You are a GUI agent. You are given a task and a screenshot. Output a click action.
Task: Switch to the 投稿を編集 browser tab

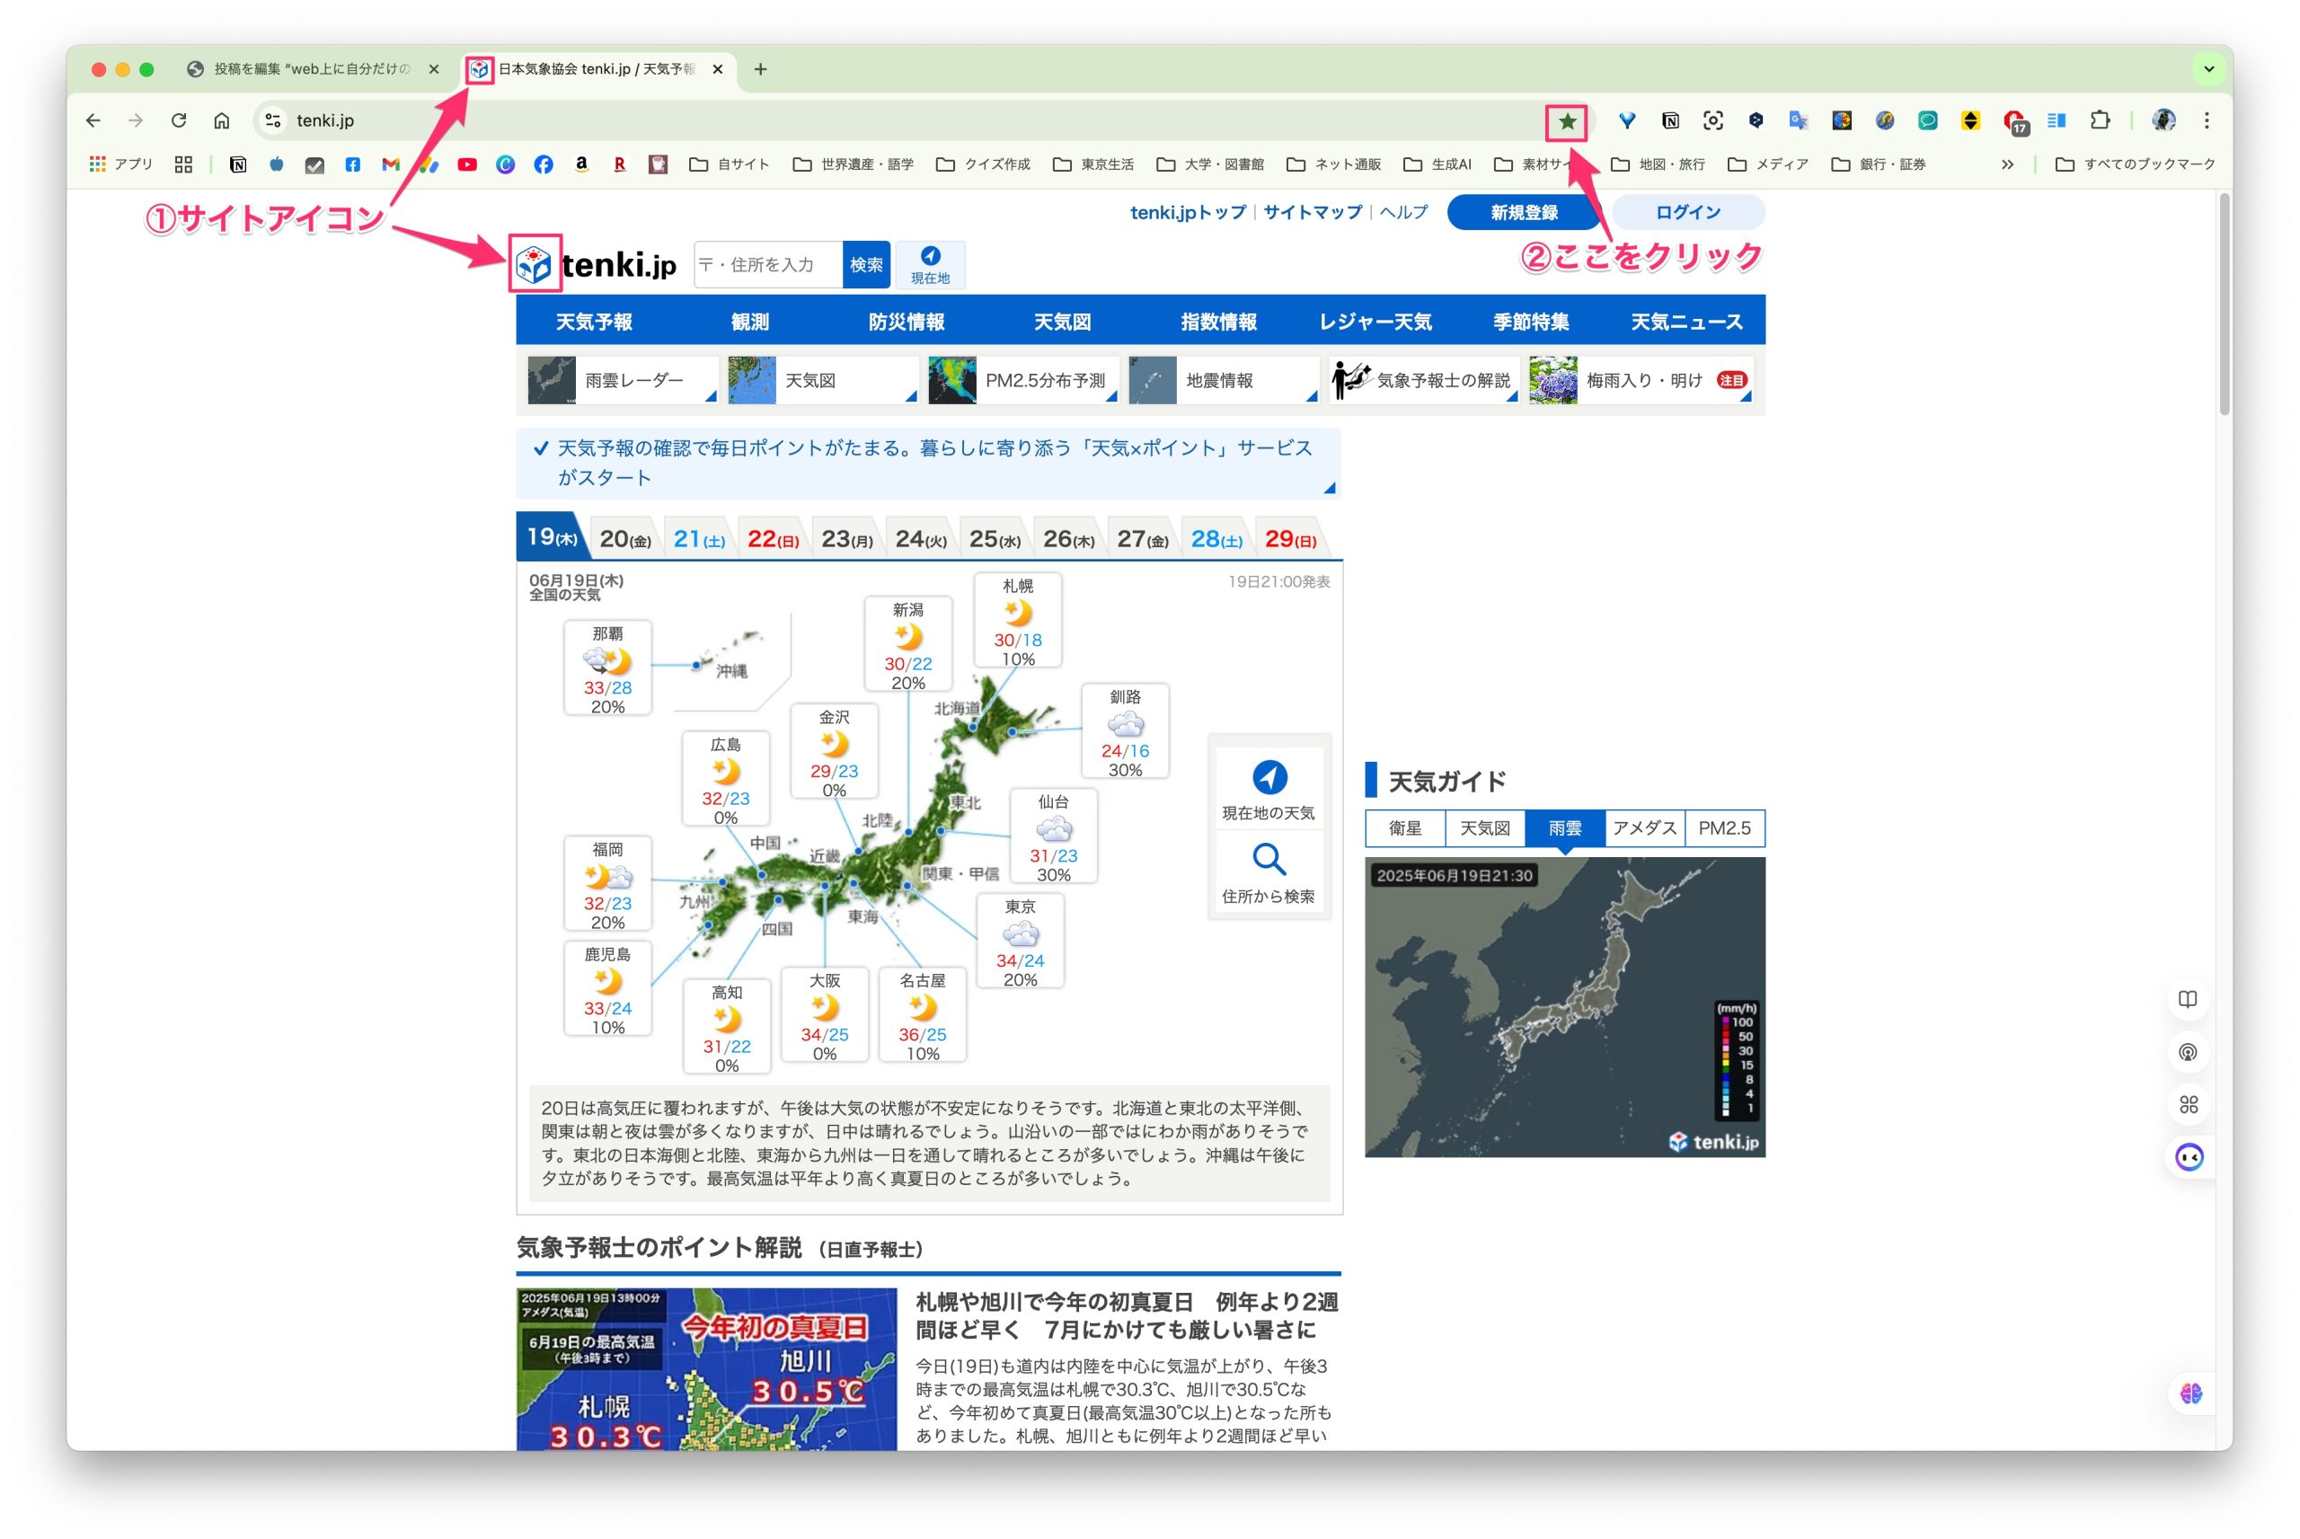(x=312, y=68)
